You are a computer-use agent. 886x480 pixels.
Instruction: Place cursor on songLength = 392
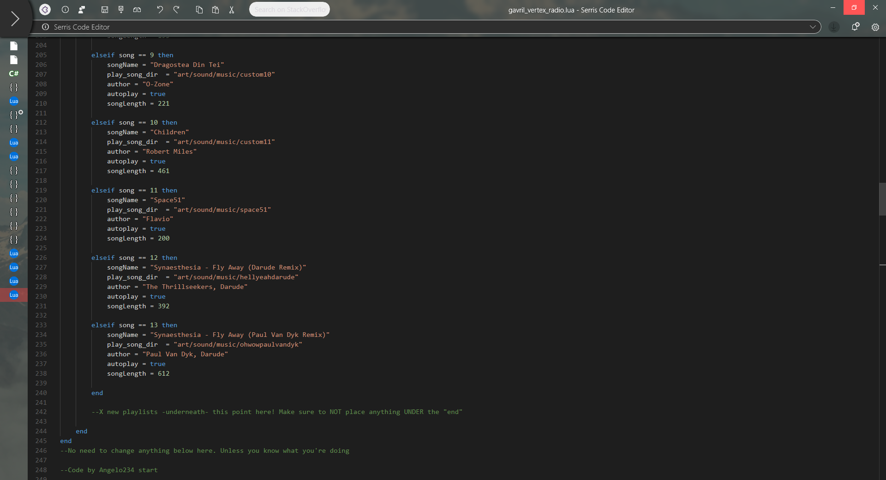coord(138,306)
